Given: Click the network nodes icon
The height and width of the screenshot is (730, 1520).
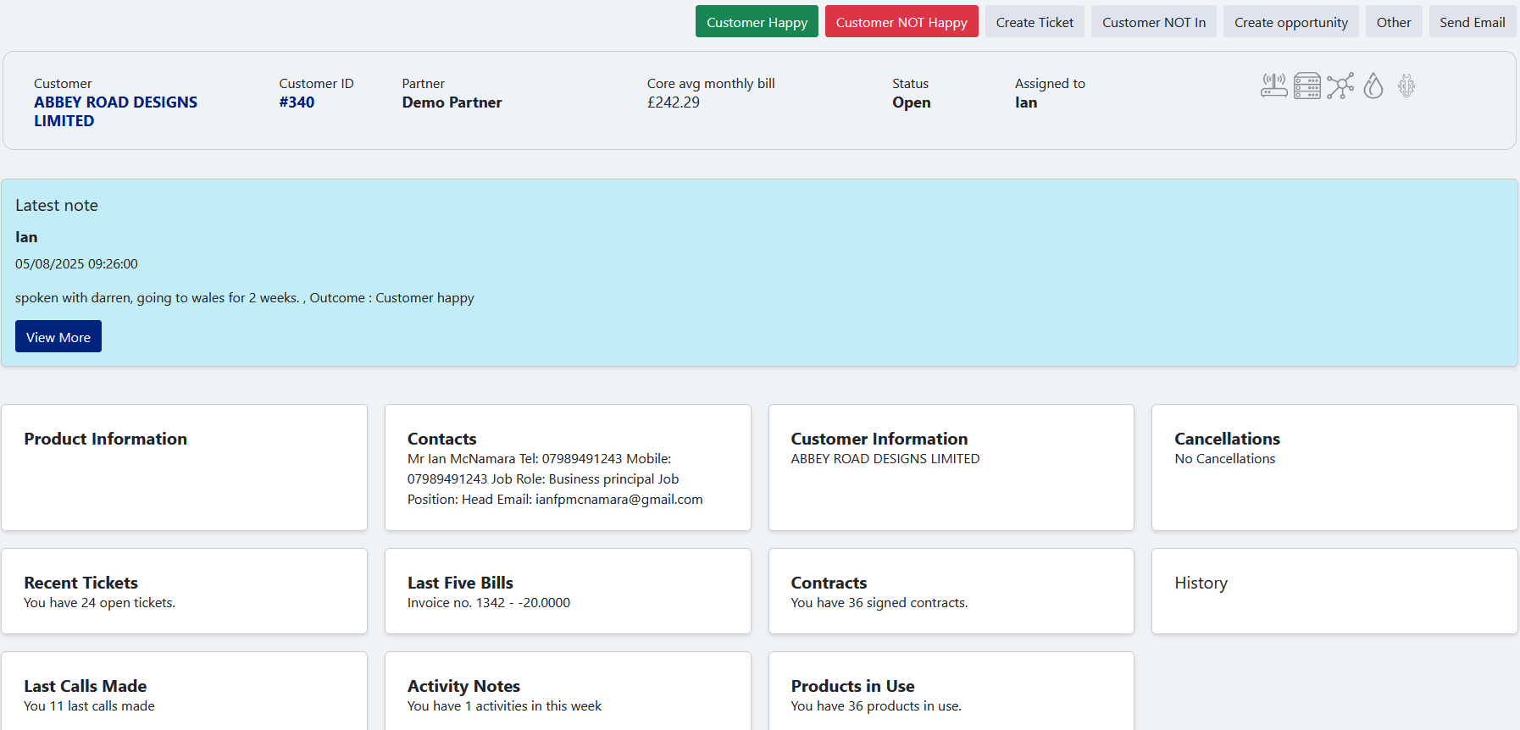Looking at the screenshot, I should 1340,86.
